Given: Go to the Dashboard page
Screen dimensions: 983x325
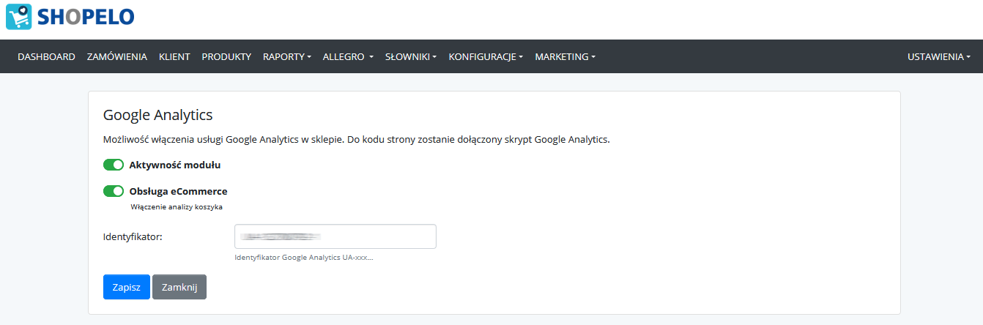Looking at the screenshot, I should coord(46,56).
